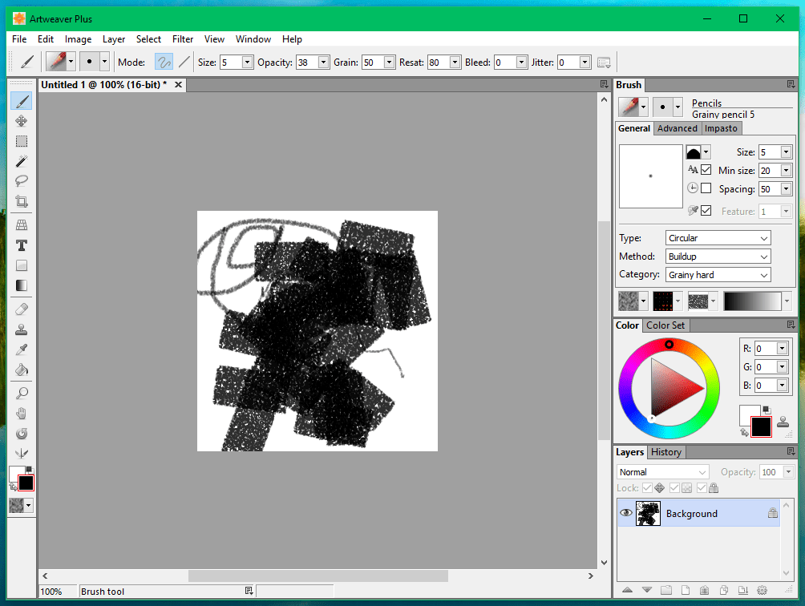Open the Filter menu
Viewport: 805px width, 606px height.
[183, 38]
